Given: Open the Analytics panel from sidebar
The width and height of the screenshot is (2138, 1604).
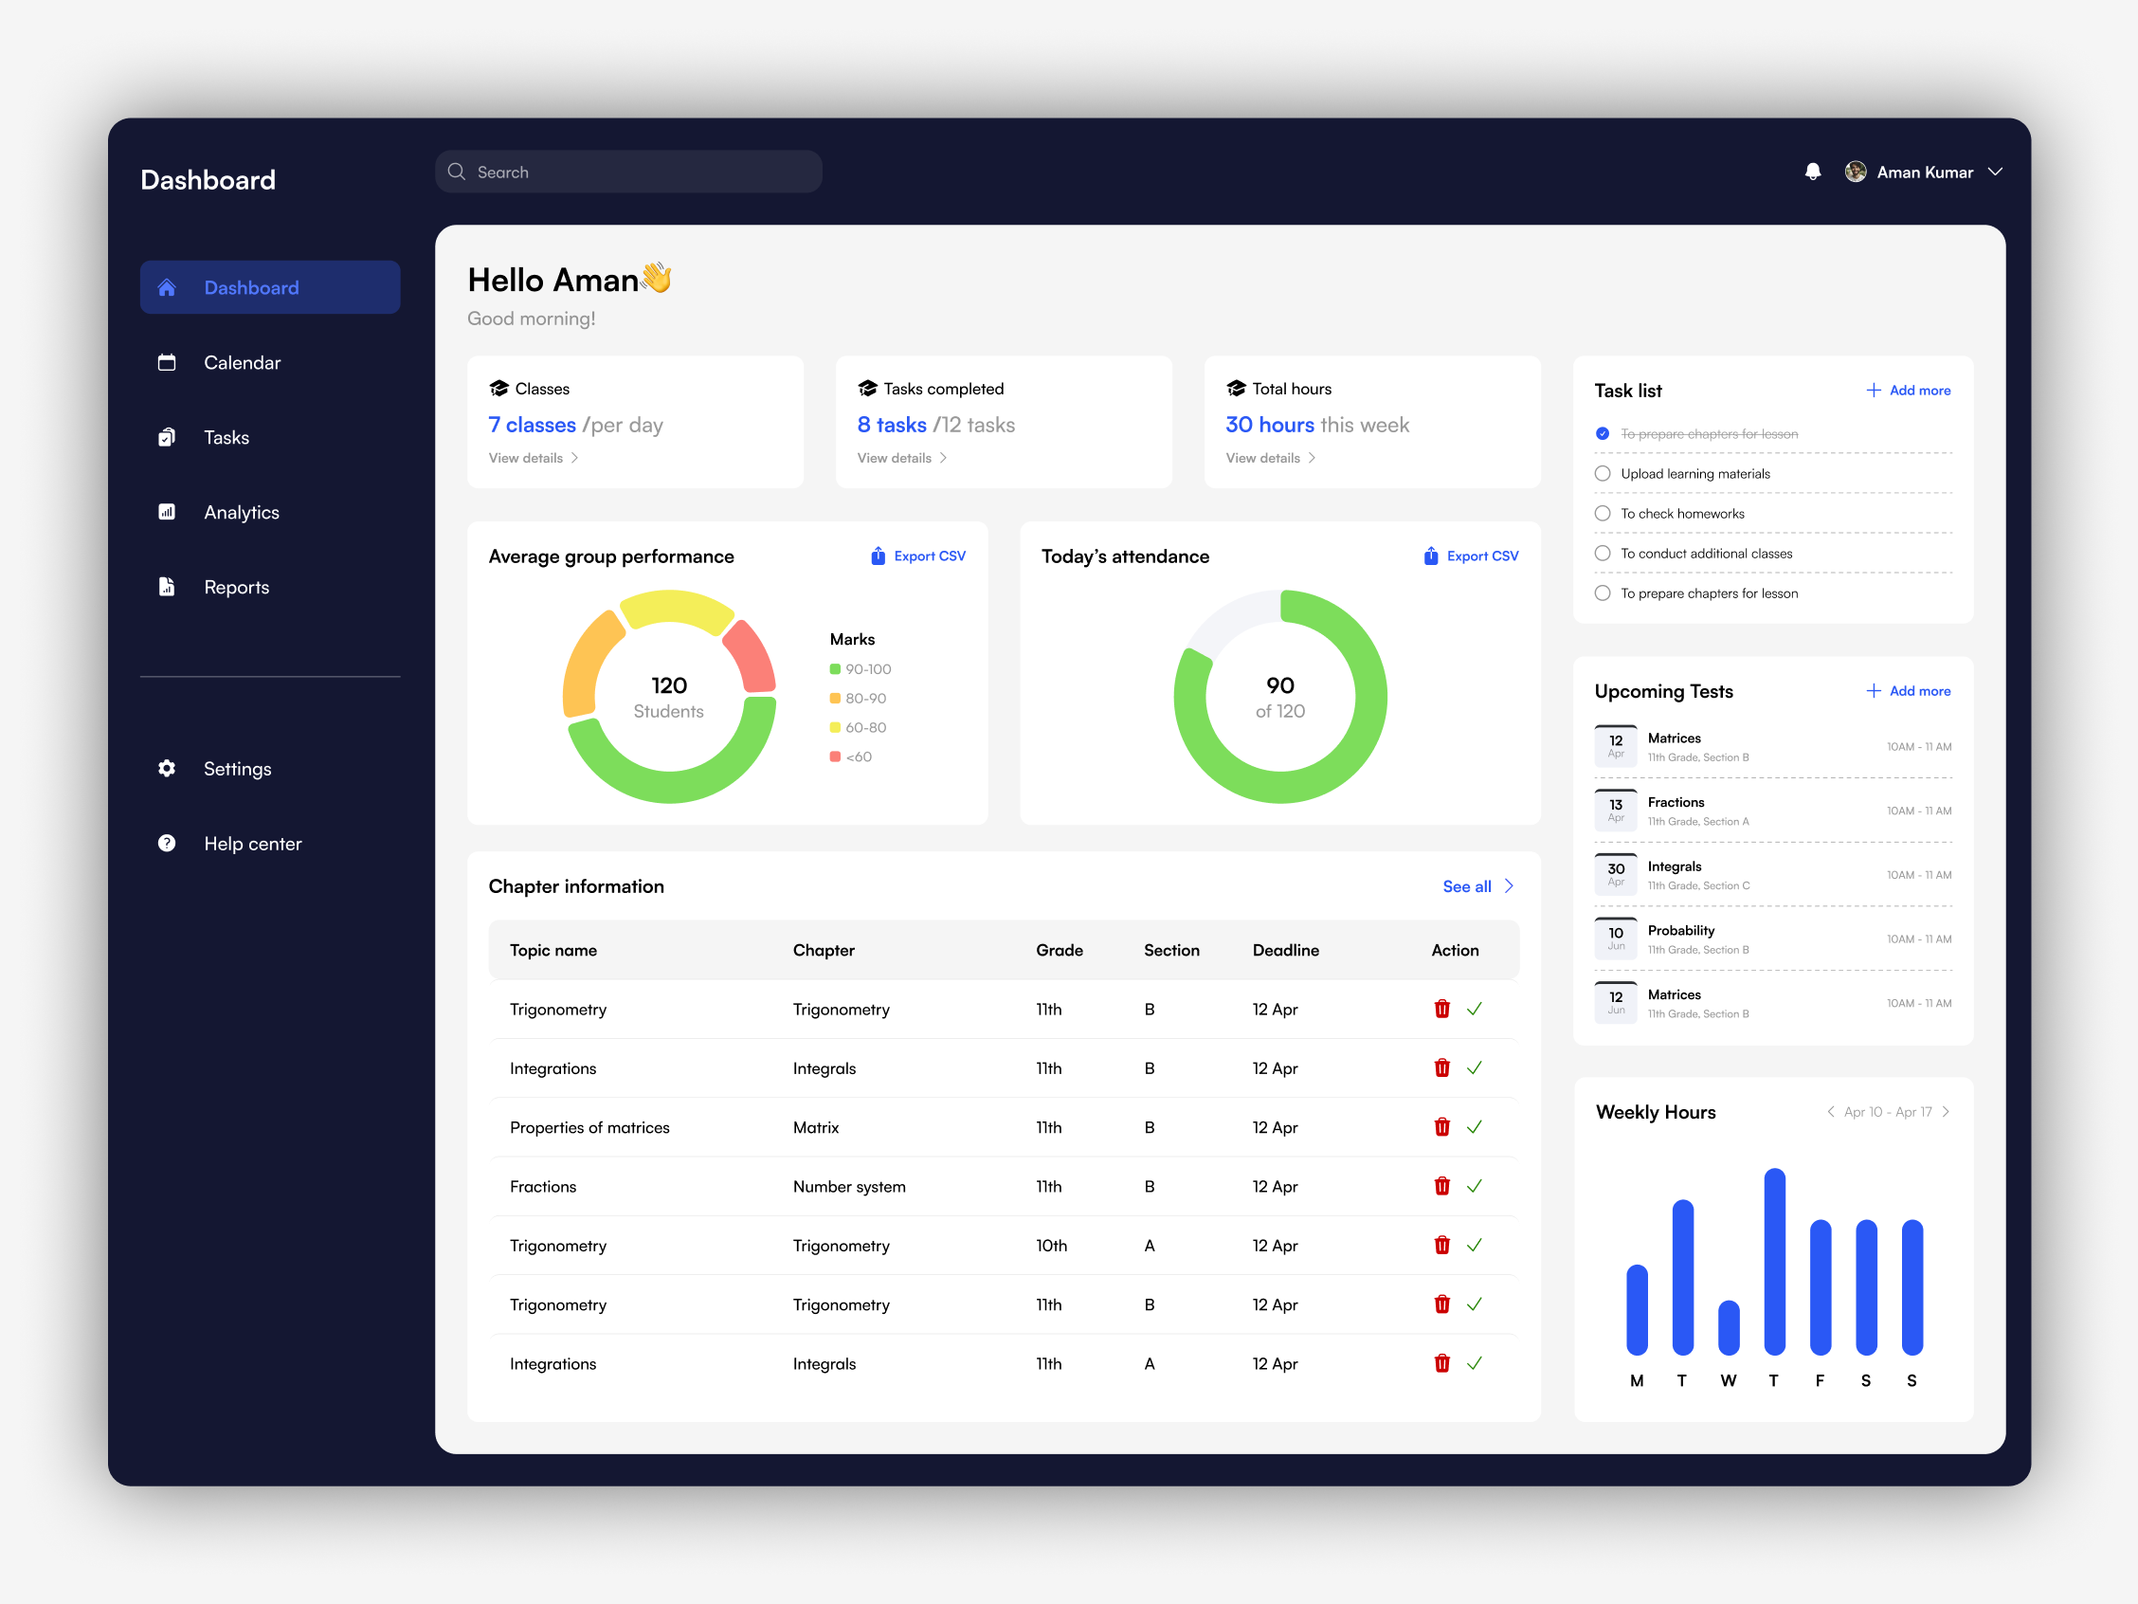Looking at the screenshot, I should (x=241, y=512).
